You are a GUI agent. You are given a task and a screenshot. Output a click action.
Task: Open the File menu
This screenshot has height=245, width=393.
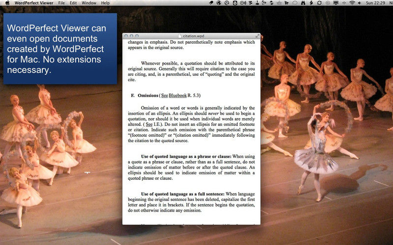[61, 3]
